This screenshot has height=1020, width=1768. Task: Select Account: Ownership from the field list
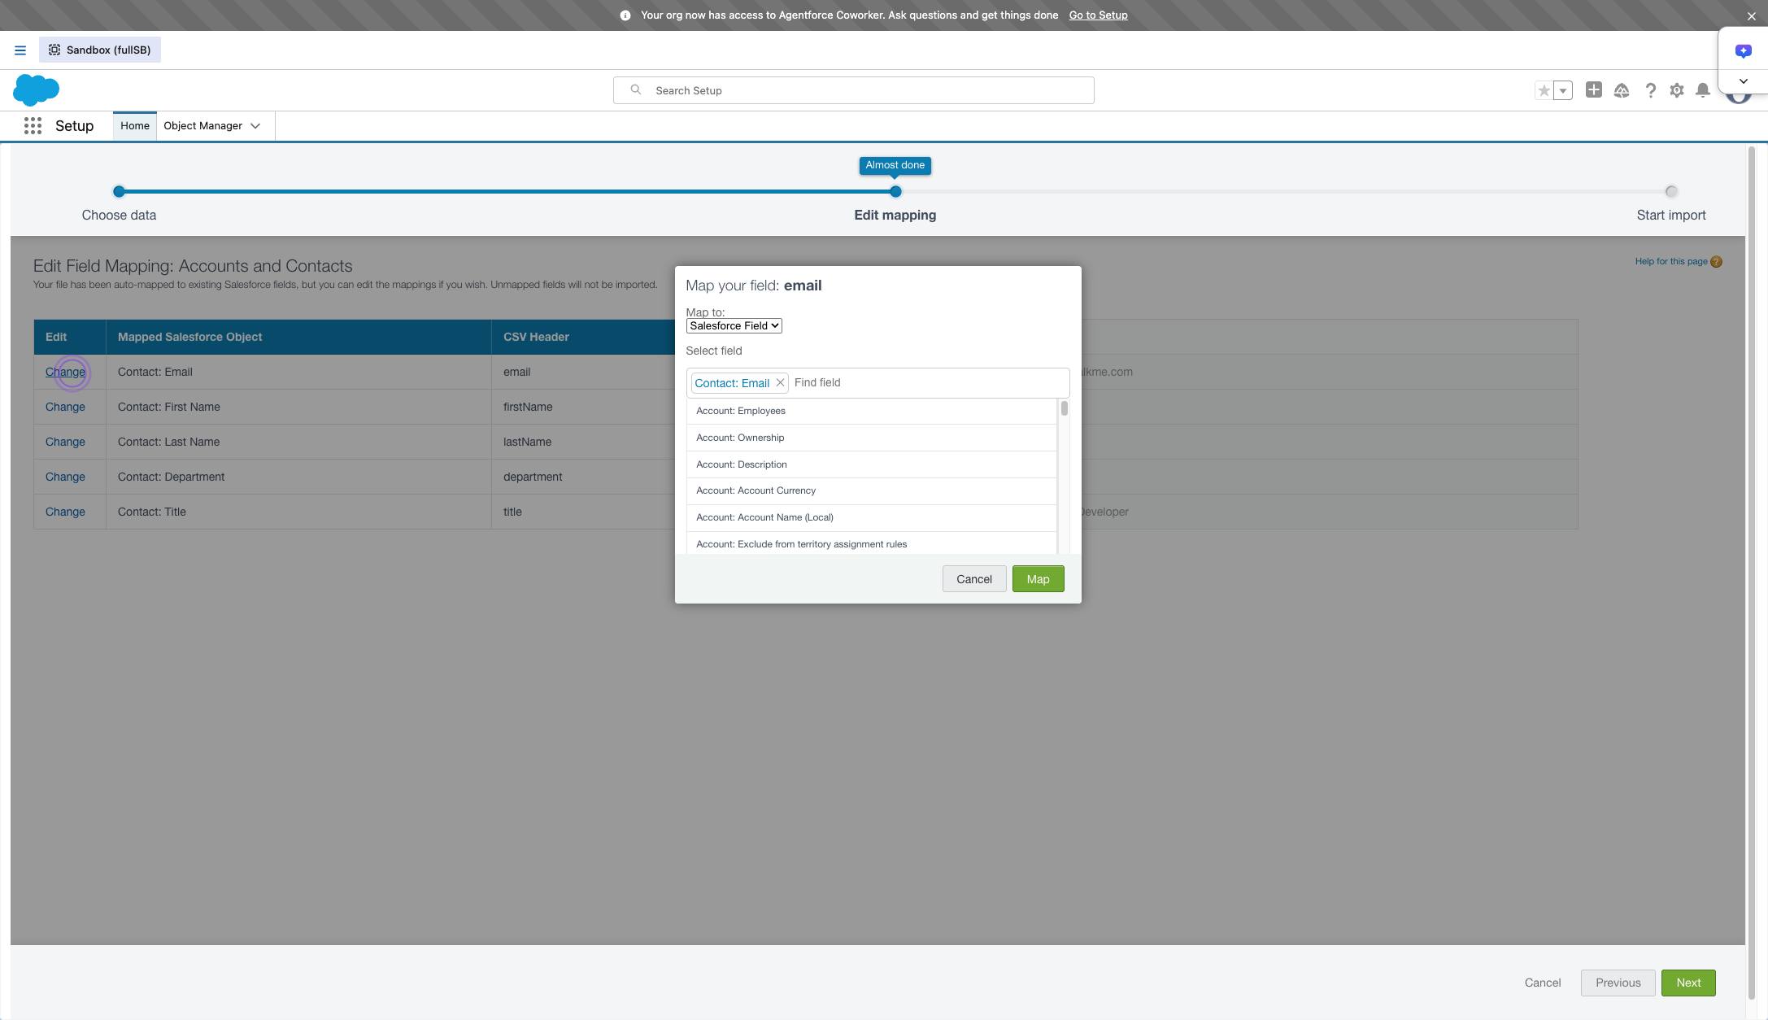click(x=871, y=438)
